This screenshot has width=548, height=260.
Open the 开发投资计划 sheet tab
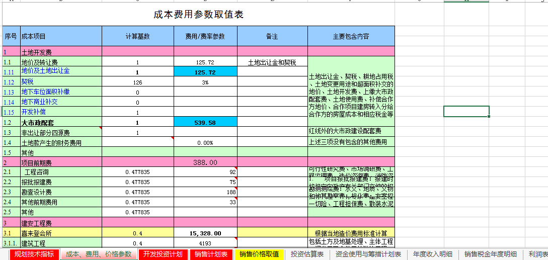pyautogui.click(x=163, y=254)
